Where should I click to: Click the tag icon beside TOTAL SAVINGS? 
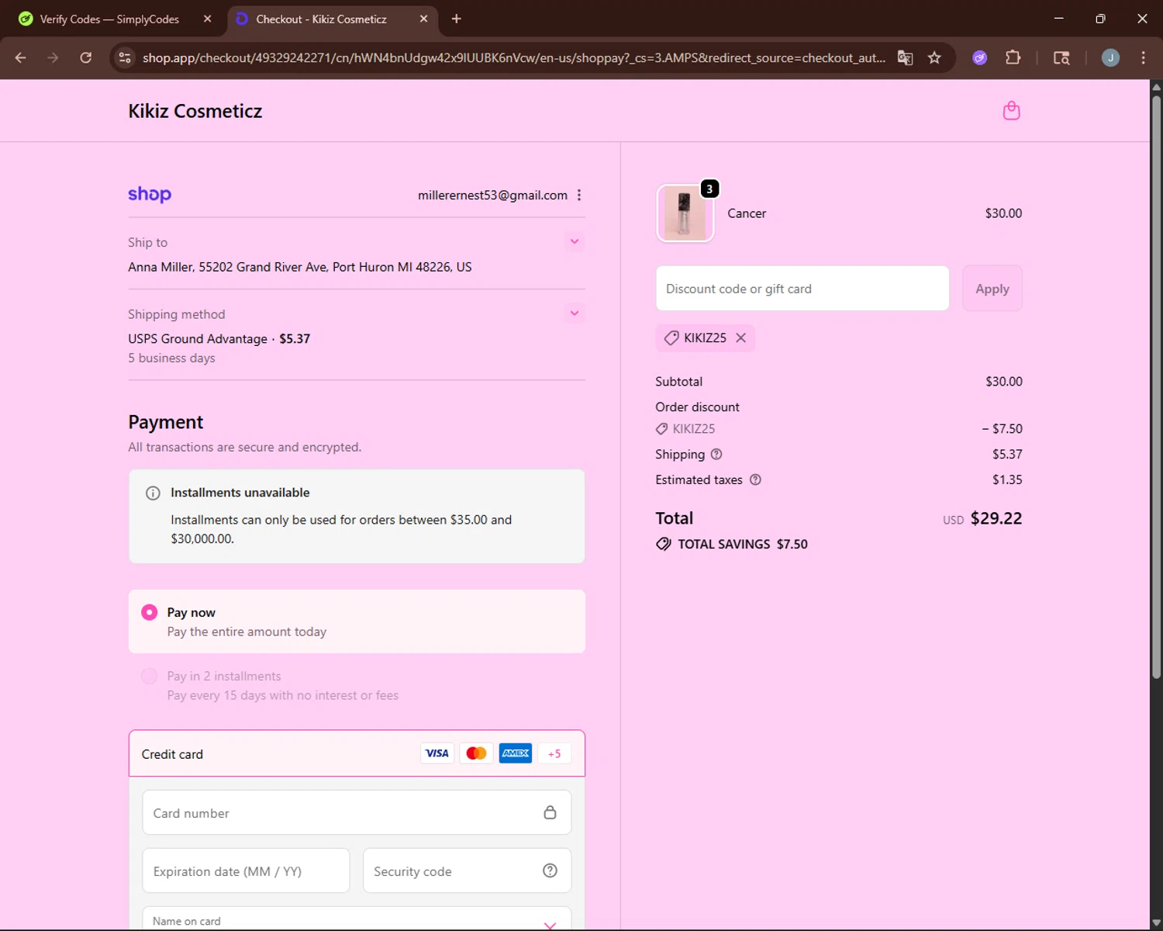tap(664, 544)
